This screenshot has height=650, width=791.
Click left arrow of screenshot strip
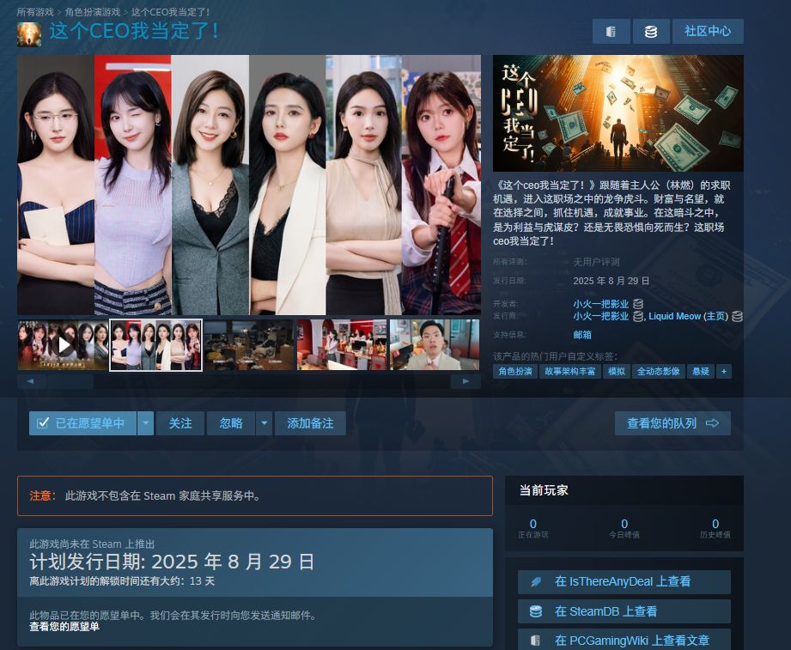point(30,381)
